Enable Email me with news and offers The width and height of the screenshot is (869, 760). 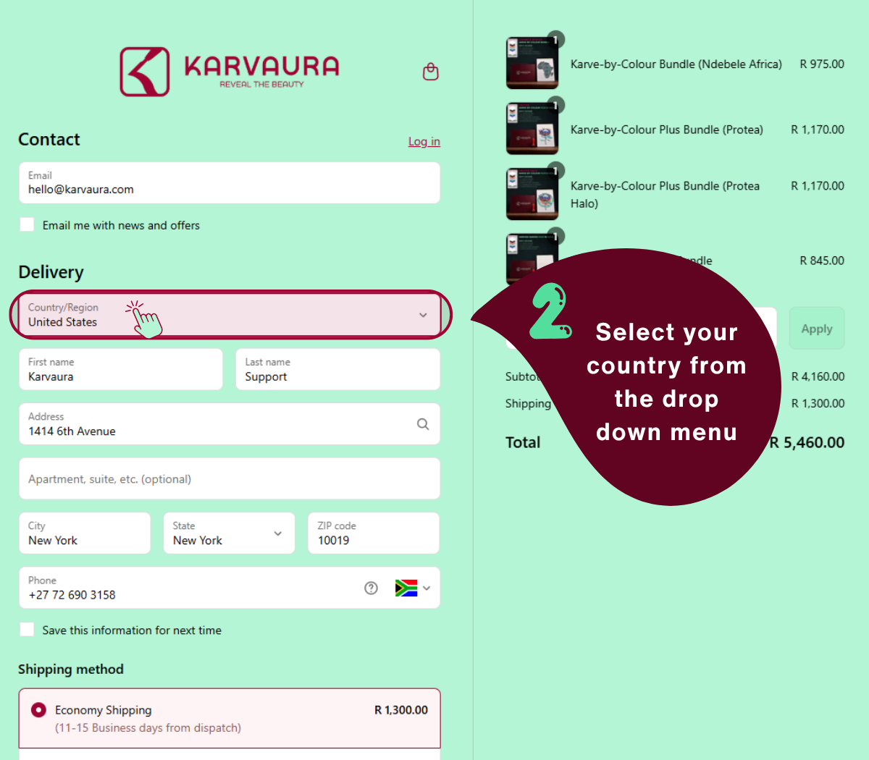pos(28,225)
